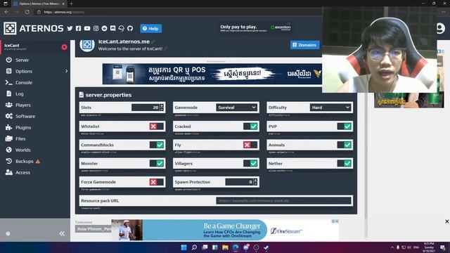Click the Domains button
Viewport: 450px width, 253px height.
(304, 45)
